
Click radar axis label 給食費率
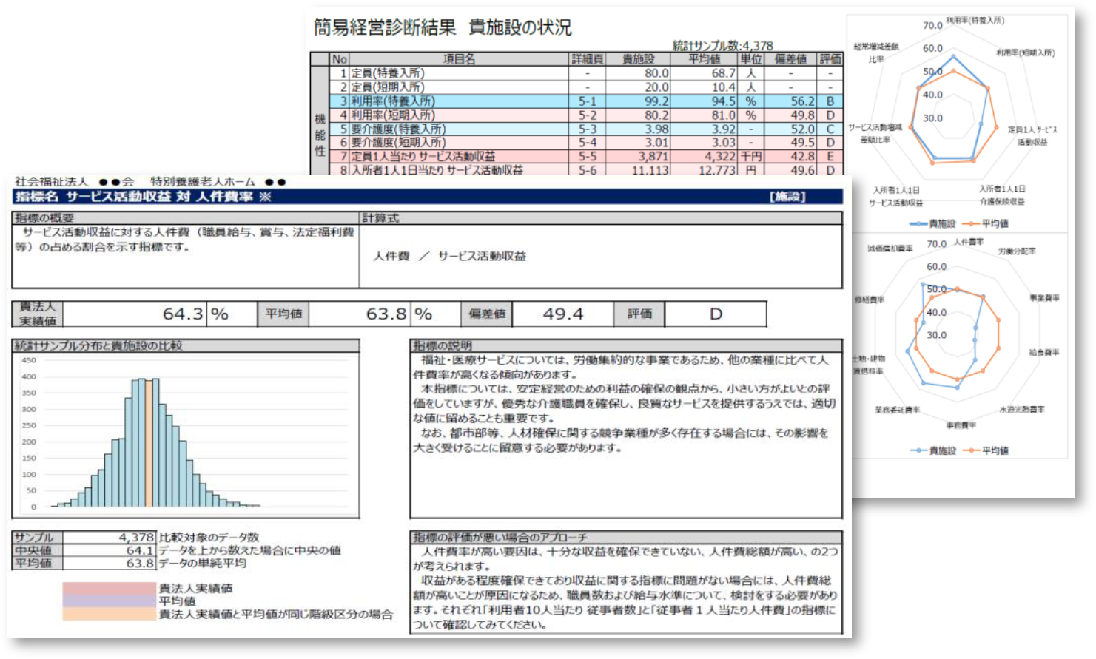pyautogui.click(x=1044, y=353)
